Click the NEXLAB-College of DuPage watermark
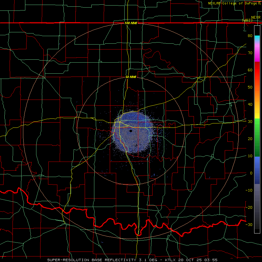 click(x=234, y=3)
